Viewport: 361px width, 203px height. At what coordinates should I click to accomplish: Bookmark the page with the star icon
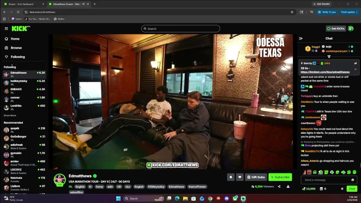[292, 12]
